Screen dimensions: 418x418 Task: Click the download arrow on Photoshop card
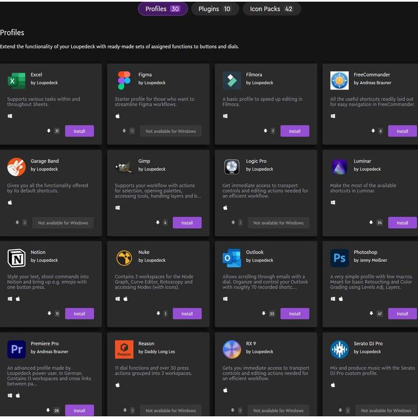click(x=372, y=313)
